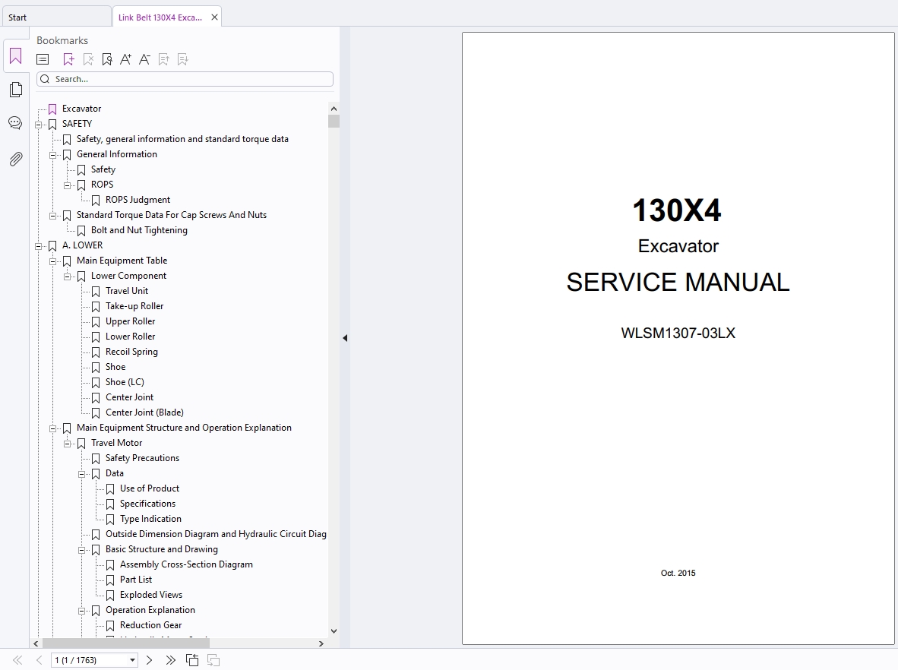Go to Lower Roller bookmark

click(130, 337)
